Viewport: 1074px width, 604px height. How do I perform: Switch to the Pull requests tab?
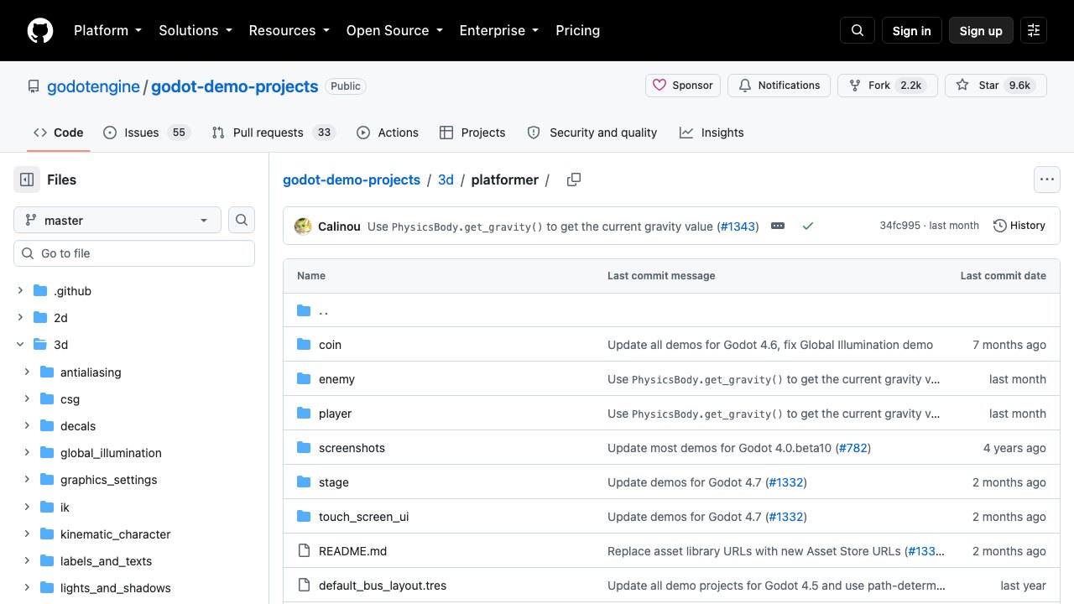[274, 133]
